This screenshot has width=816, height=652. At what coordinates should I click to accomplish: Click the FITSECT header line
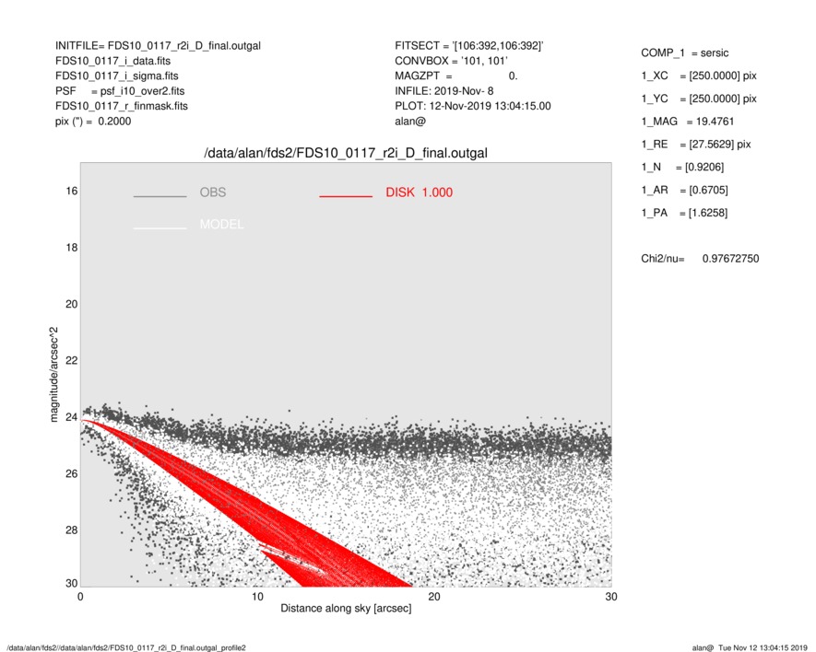(469, 46)
